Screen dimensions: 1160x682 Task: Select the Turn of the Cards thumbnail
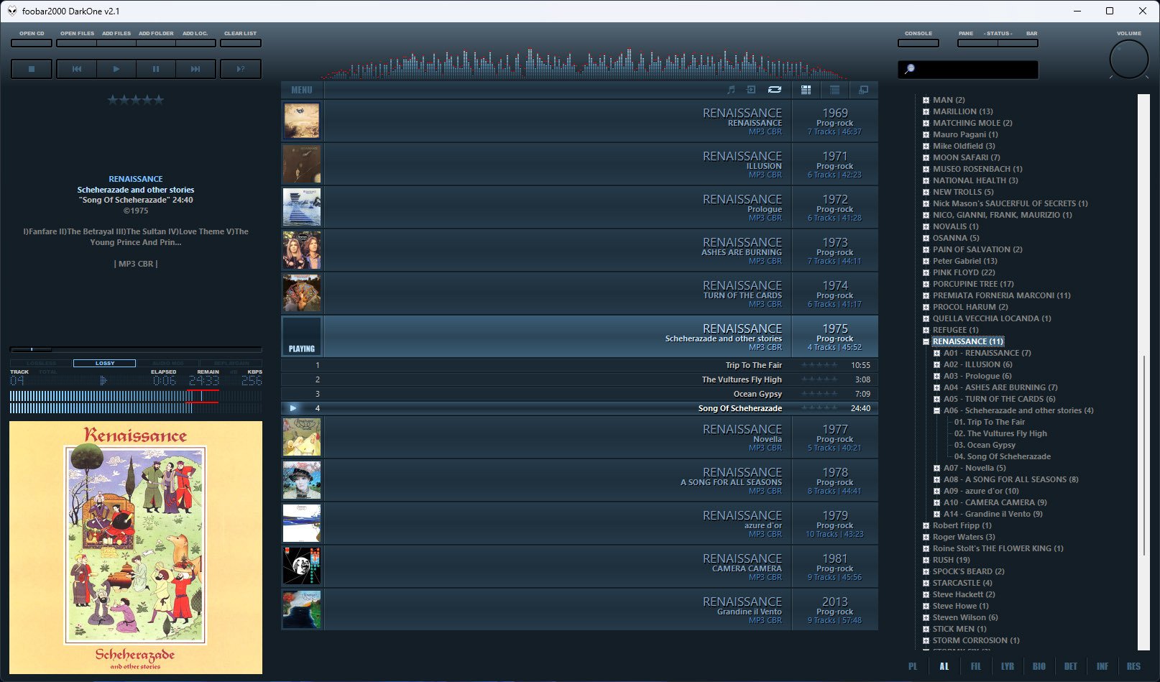pos(302,293)
